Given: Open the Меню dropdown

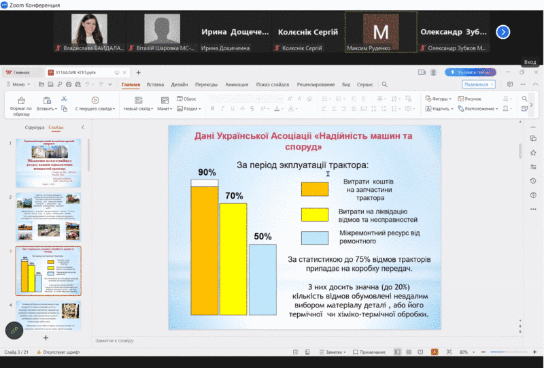Looking at the screenshot, I should (18, 84).
